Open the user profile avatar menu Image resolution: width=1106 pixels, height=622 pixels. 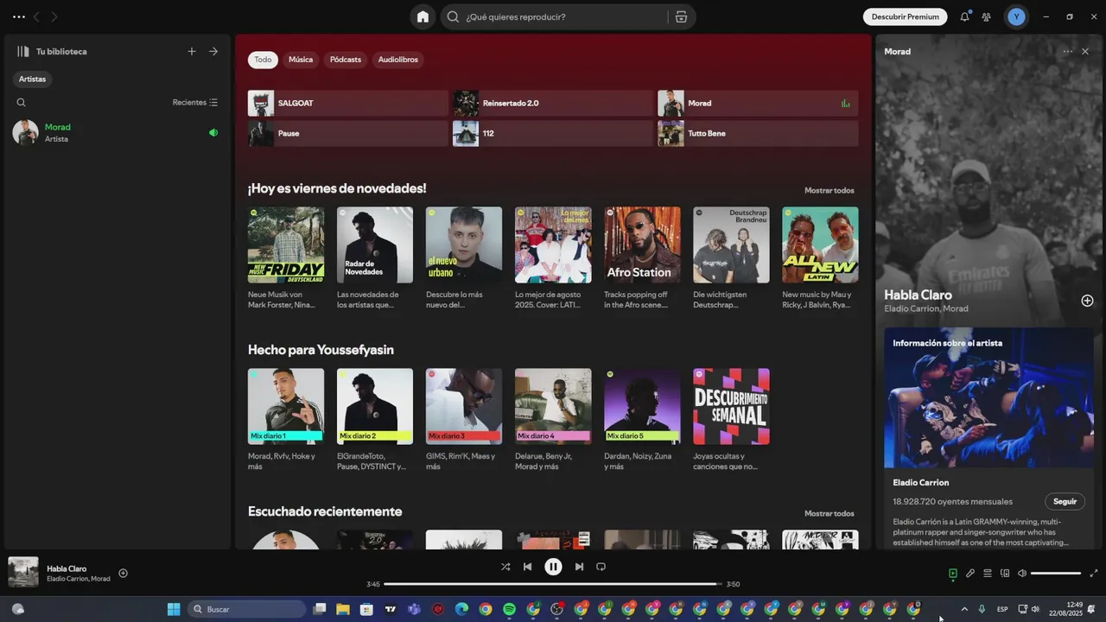coord(1016,16)
